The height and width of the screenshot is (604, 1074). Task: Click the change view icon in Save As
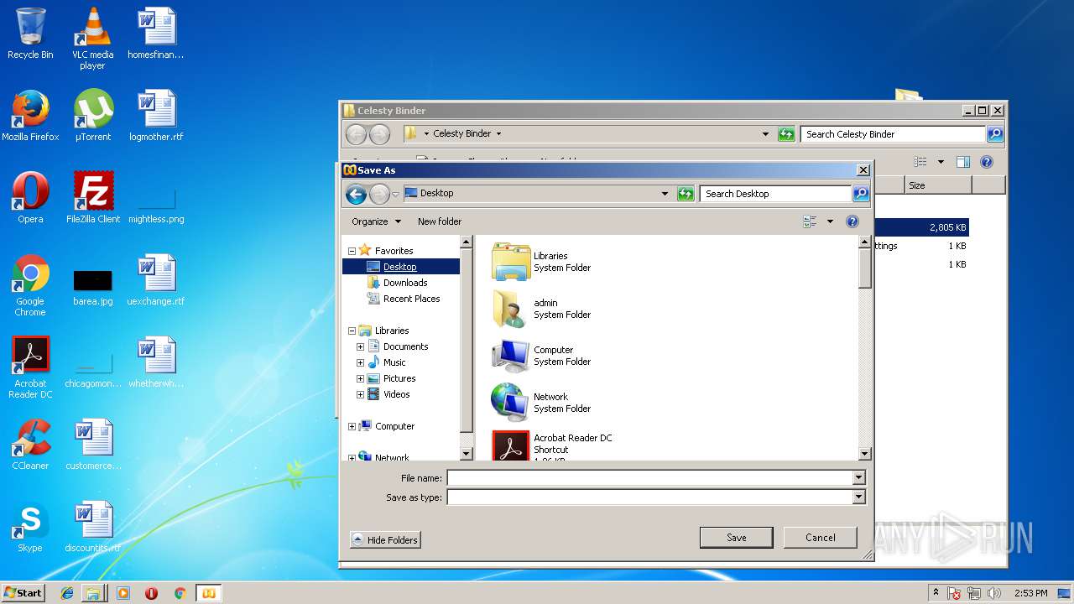810,221
